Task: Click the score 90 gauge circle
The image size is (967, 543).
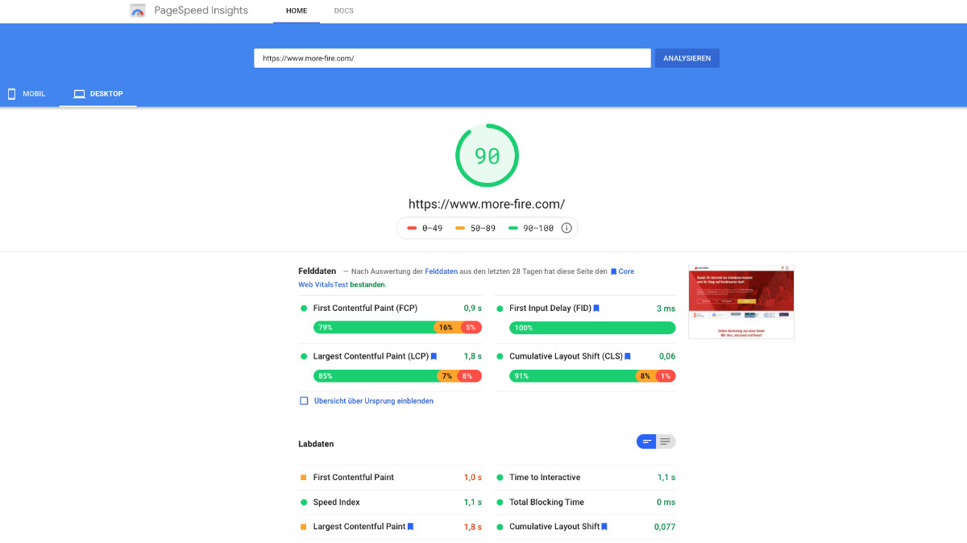Action: click(x=487, y=155)
